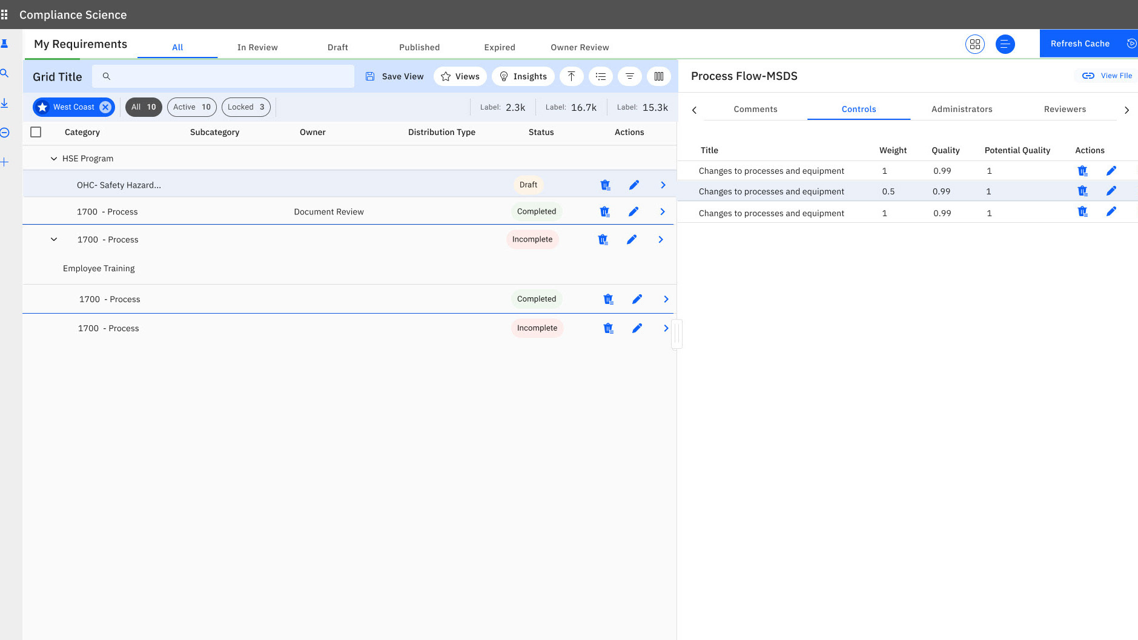Click the search icon in left sidebar
The image size is (1138, 640).
click(4, 73)
